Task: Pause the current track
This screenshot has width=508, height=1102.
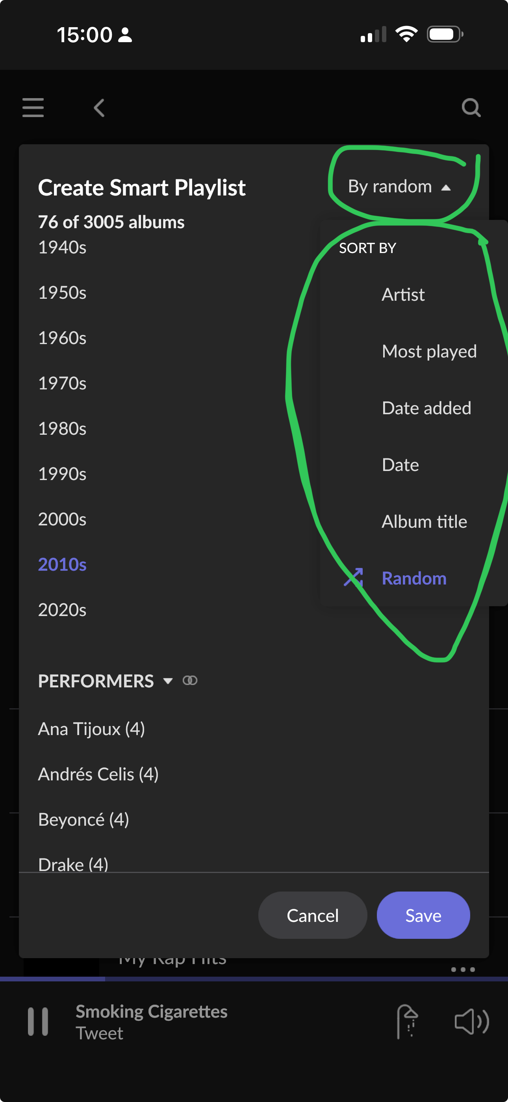Action: tap(38, 1022)
